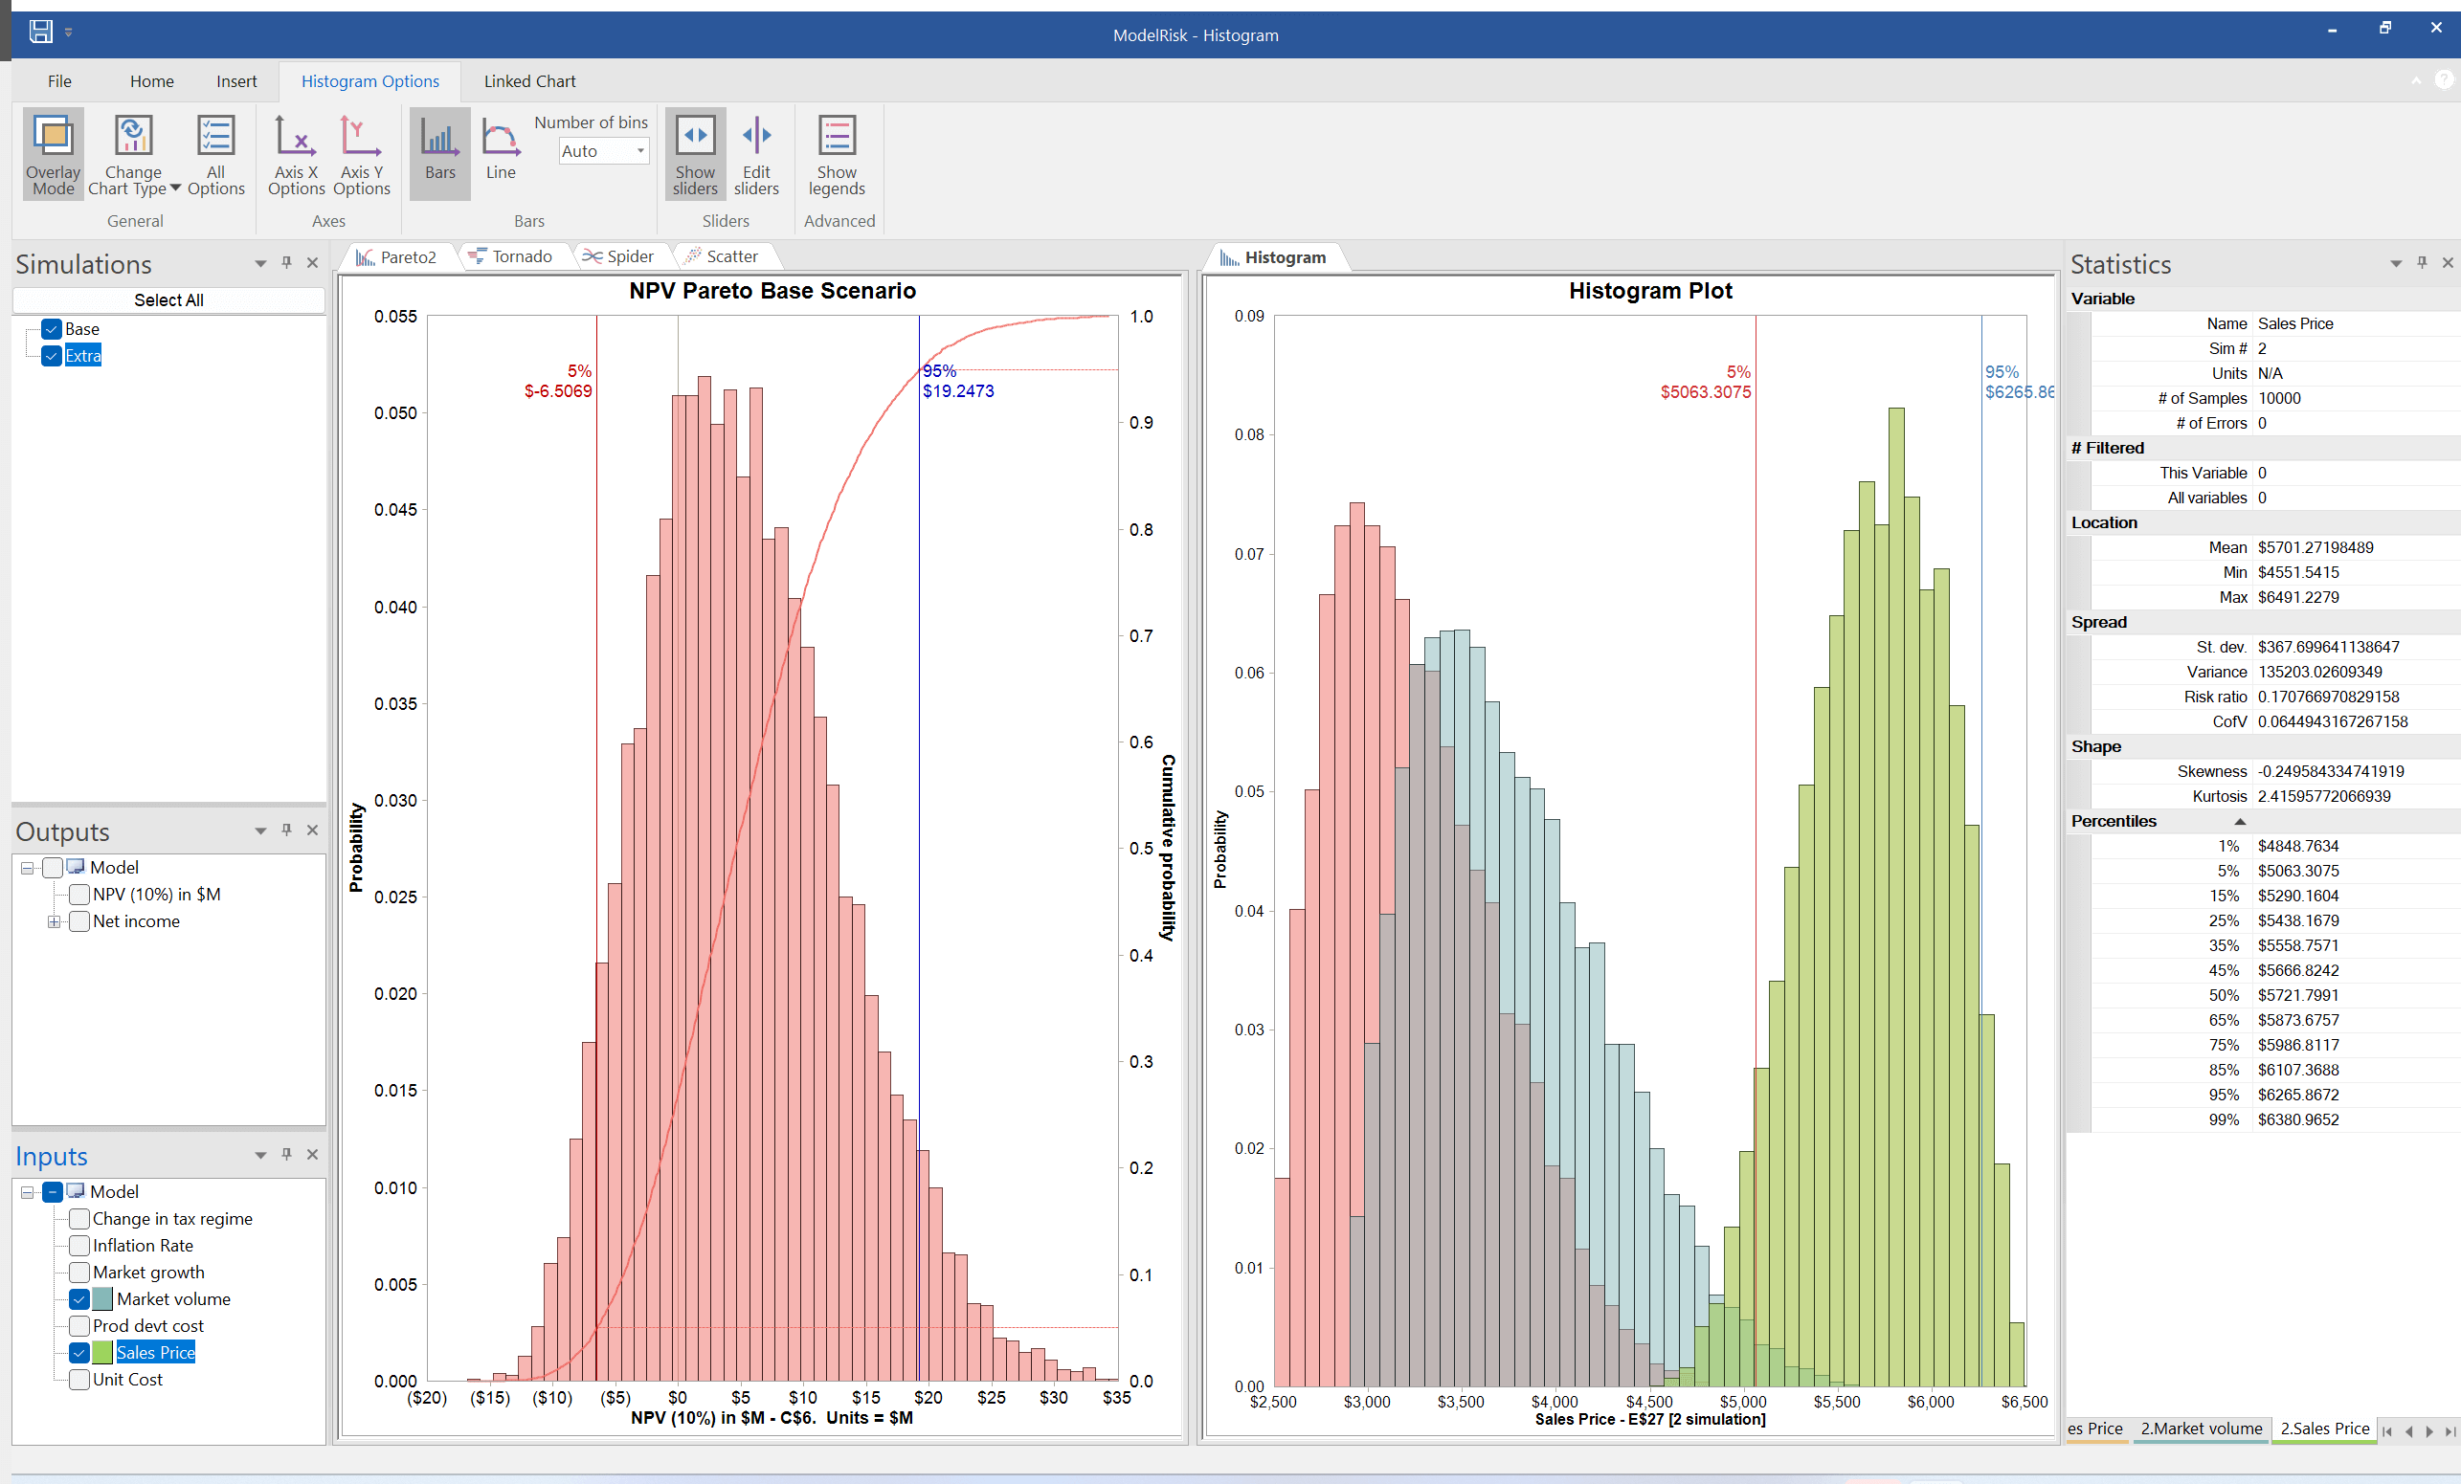Collapse the Model tree in Inputs
Image resolution: width=2461 pixels, height=1484 pixels.
point(27,1191)
